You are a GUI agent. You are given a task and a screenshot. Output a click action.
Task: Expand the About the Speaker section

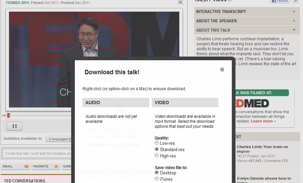click(x=247, y=21)
